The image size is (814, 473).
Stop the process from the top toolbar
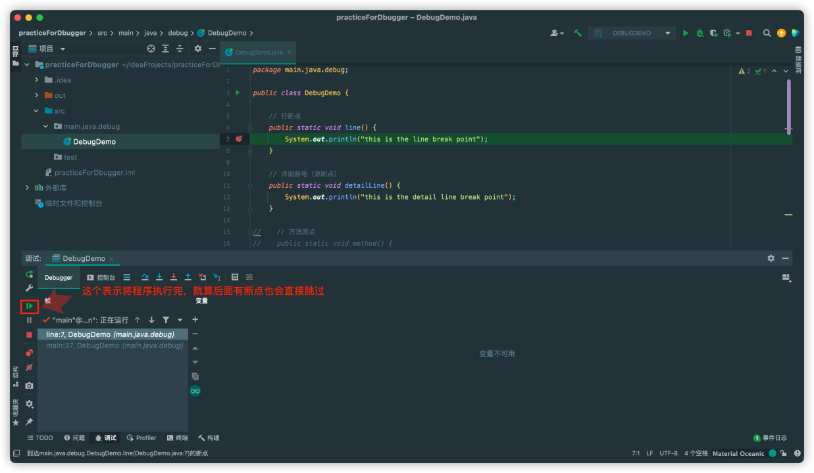click(749, 33)
